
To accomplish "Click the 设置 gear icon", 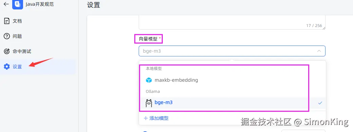I will coord(7,67).
